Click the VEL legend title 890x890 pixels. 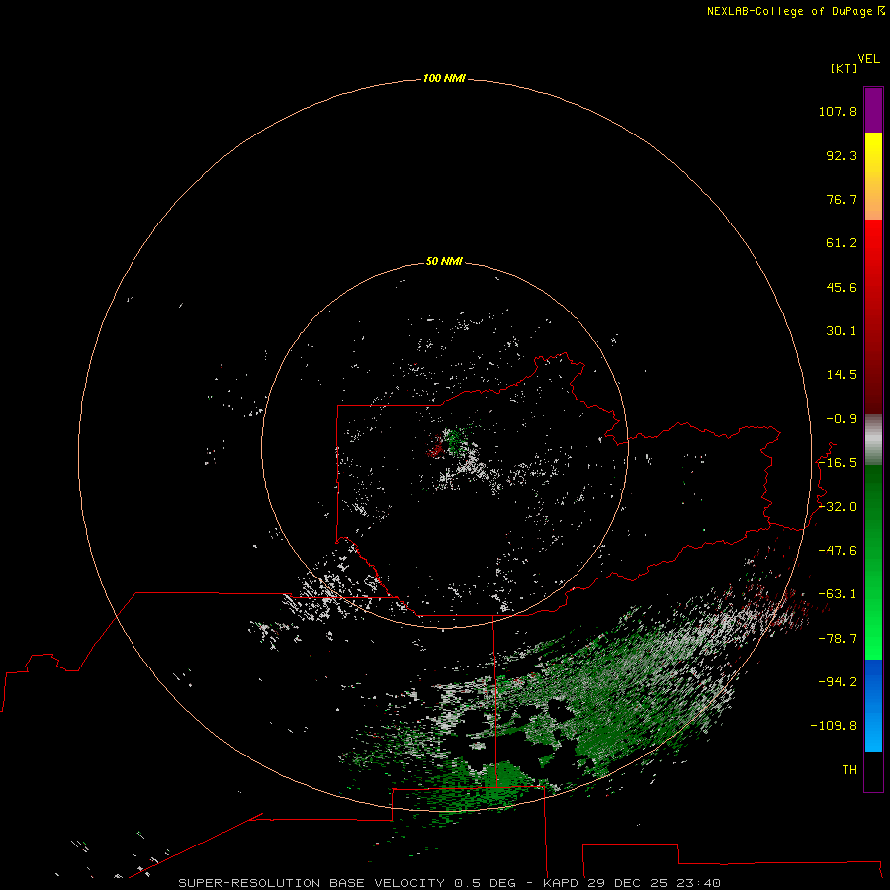point(868,59)
